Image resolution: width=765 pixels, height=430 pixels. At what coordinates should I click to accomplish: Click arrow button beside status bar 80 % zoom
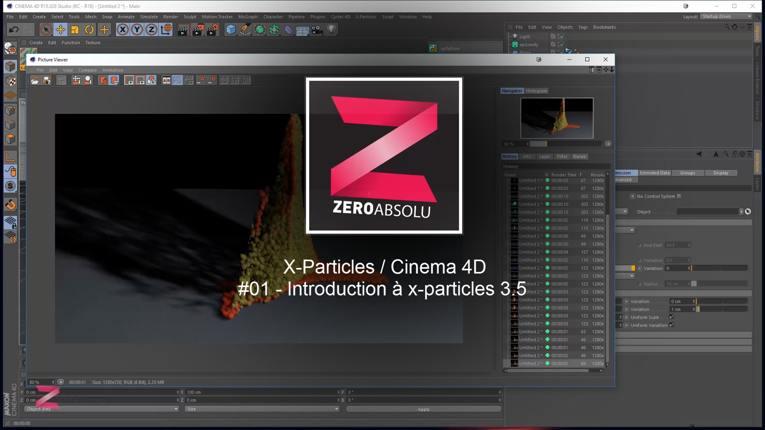[x=61, y=382]
